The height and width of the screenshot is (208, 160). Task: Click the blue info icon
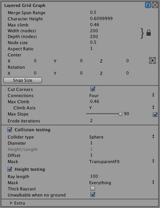tap(148, 5)
